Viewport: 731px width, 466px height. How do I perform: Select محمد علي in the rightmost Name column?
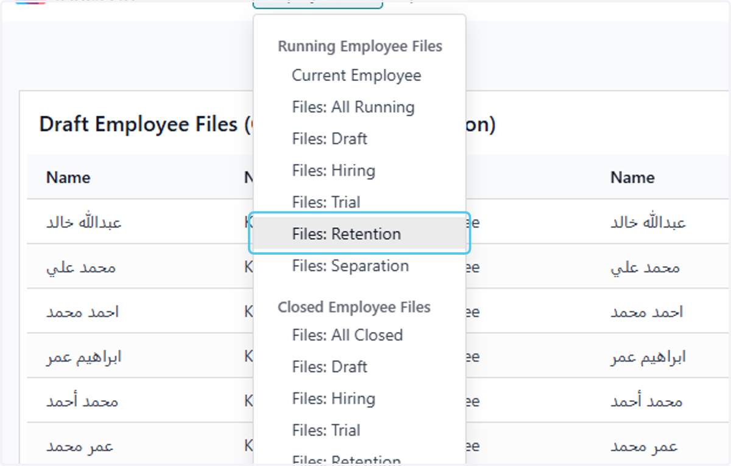click(x=645, y=267)
